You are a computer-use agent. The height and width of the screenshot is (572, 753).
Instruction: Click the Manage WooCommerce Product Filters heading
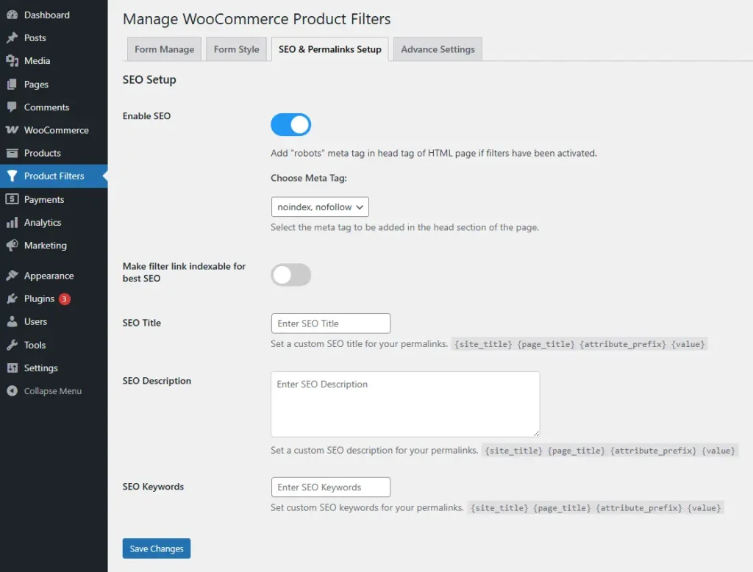point(257,18)
